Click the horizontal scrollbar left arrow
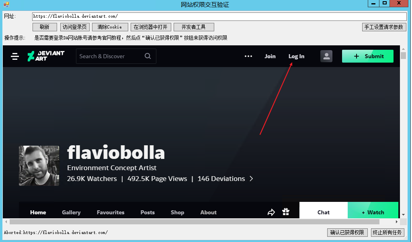The width and height of the screenshot is (412, 242). (x=6, y=222)
